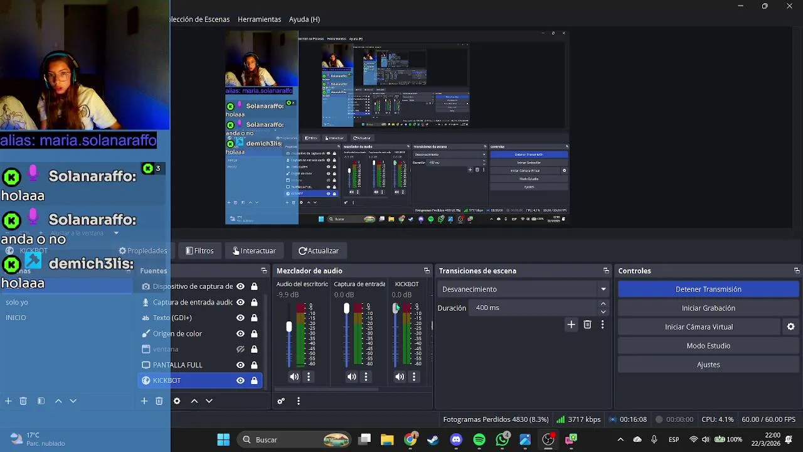Image resolution: width=803 pixels, height=452 pixels.
Task: Open scene filters icon in scenes toolbar
Action: (41, 401)
